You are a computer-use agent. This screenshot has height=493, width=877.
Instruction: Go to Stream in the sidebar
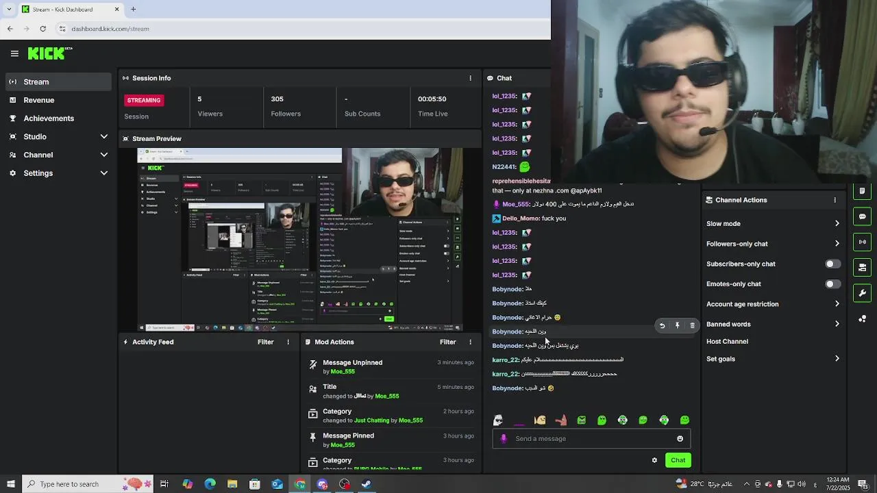58,81
